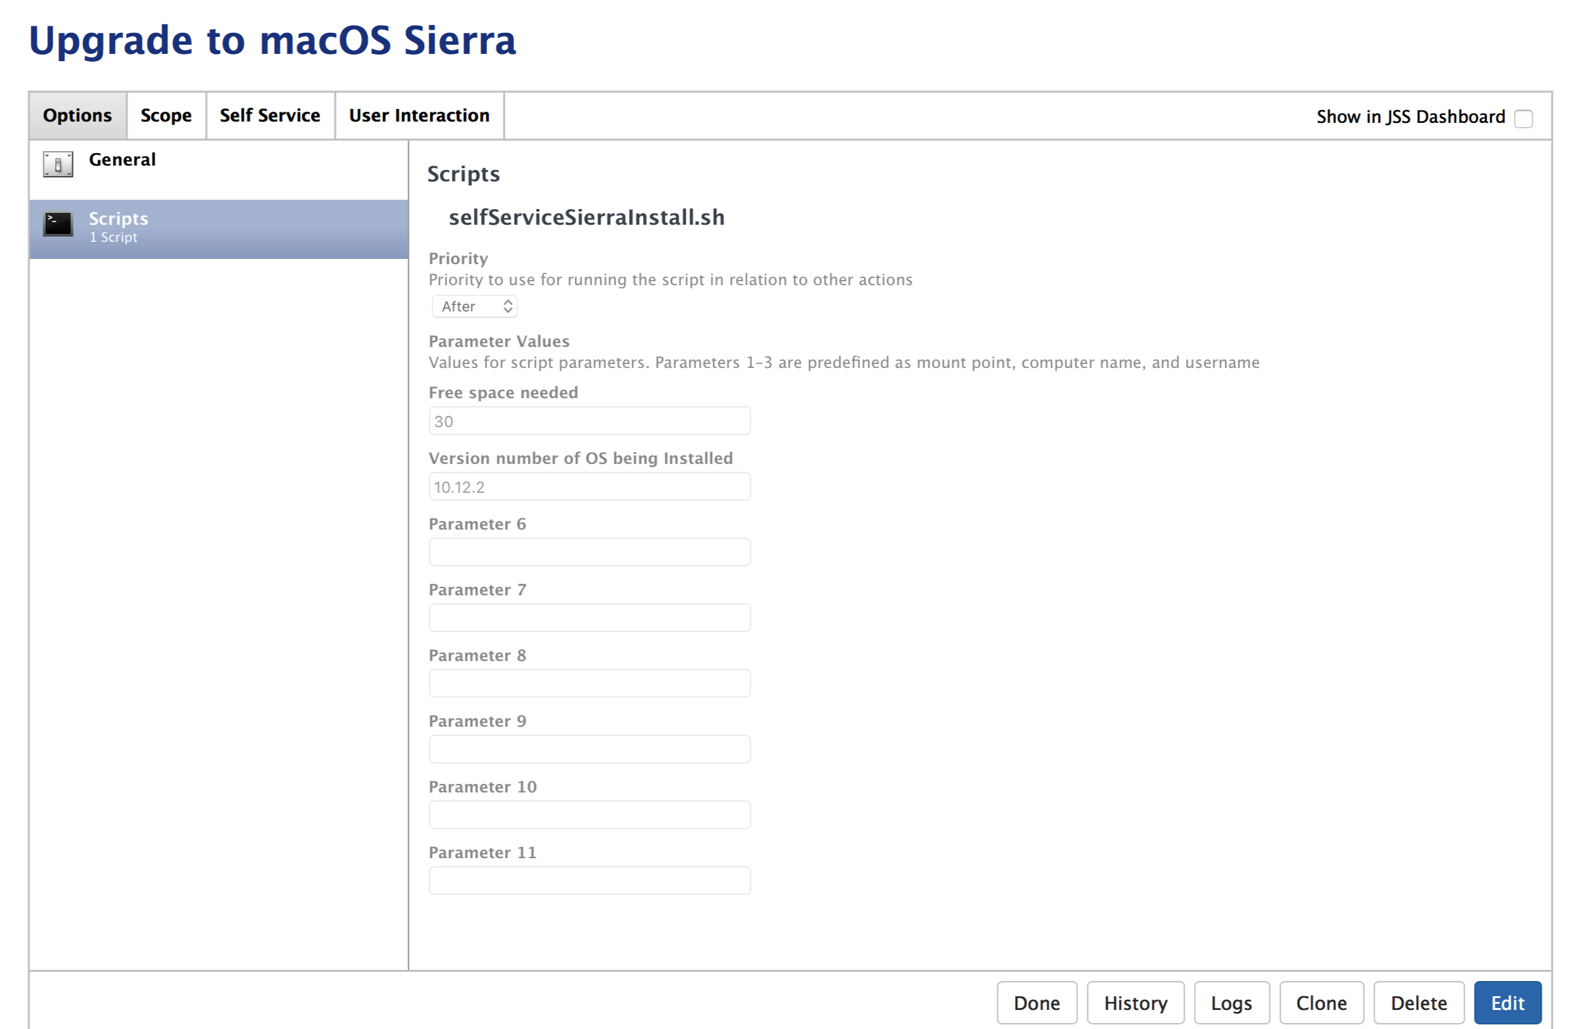Image resolution: width=1572 pixels, height=1029 pixels.
Task: Switch to the Scope tab
Action: pyautogui.click(x=166, y=116)
